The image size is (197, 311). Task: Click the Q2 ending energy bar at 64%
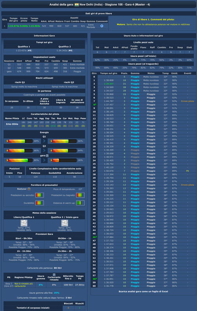pyautogui.click(x=65, y=150)
